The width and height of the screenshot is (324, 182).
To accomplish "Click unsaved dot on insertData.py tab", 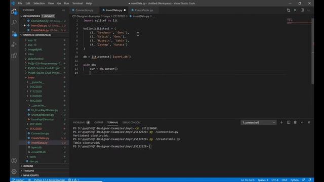I will click(125, 10).
